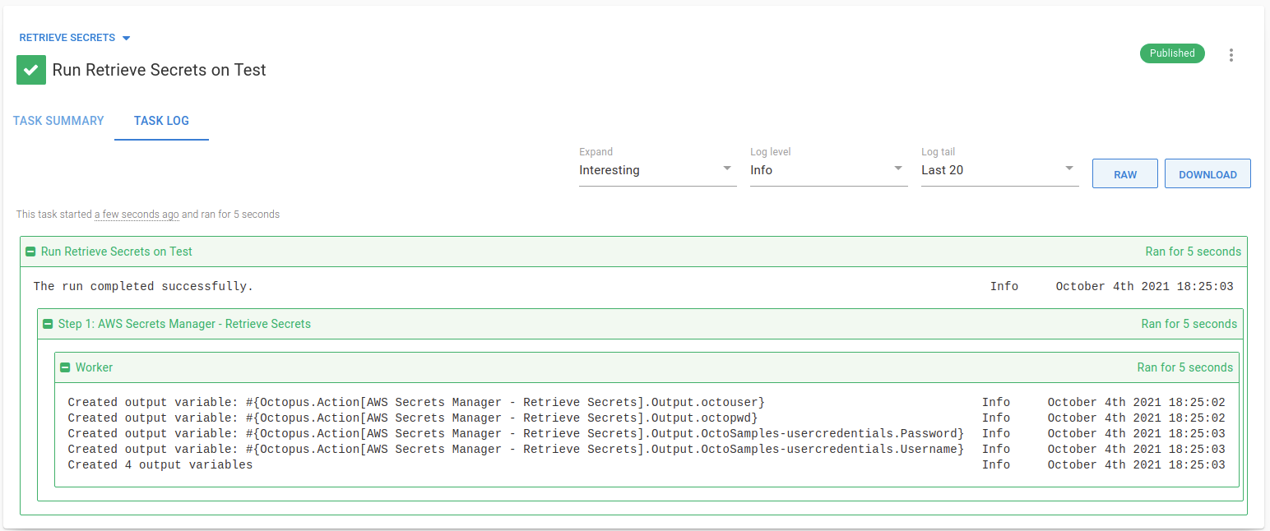Open the vertical three-dot overflow menu
The image size is (1270, 531).
click(x=1231, y=54)
